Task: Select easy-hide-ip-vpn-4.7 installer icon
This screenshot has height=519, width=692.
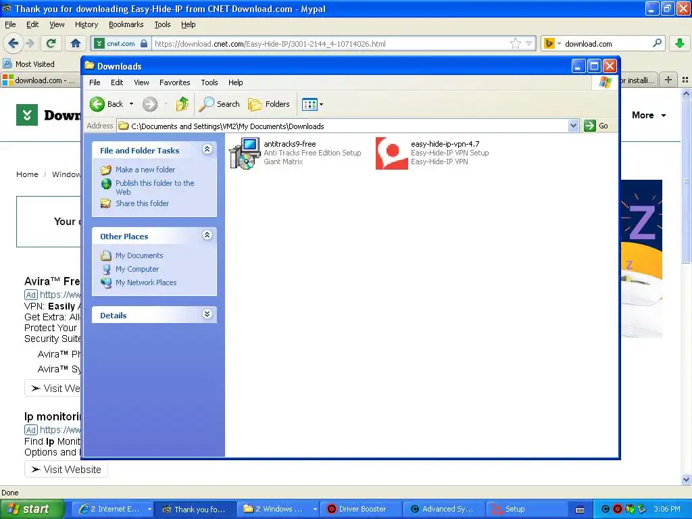Action: coord(391,153)
